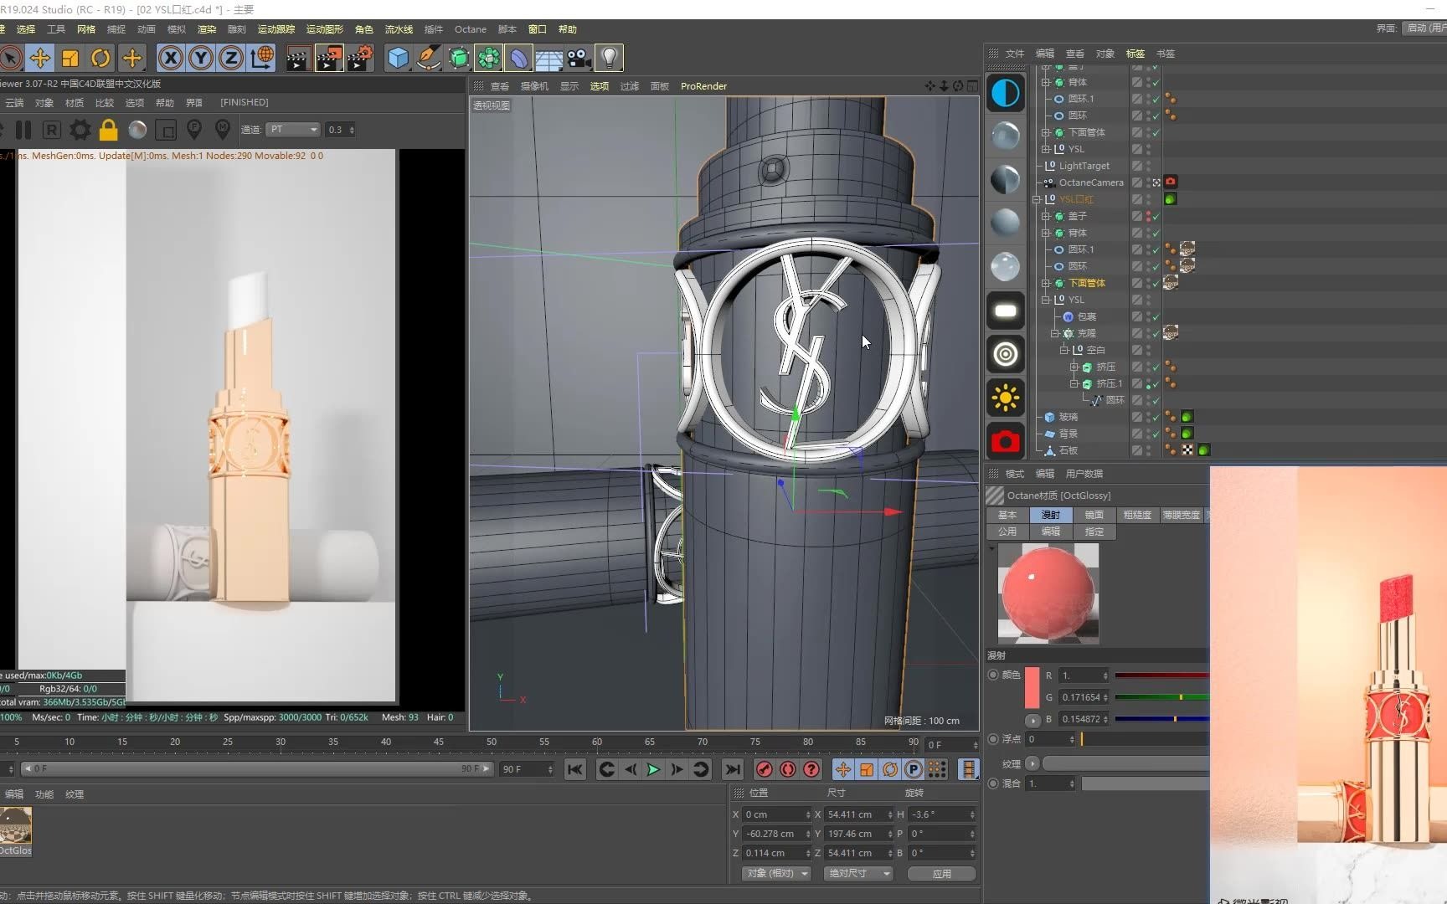Add a Light object bulb icon
The image size is (1447, 904).
pyautogui.click(x=610, y=58)
